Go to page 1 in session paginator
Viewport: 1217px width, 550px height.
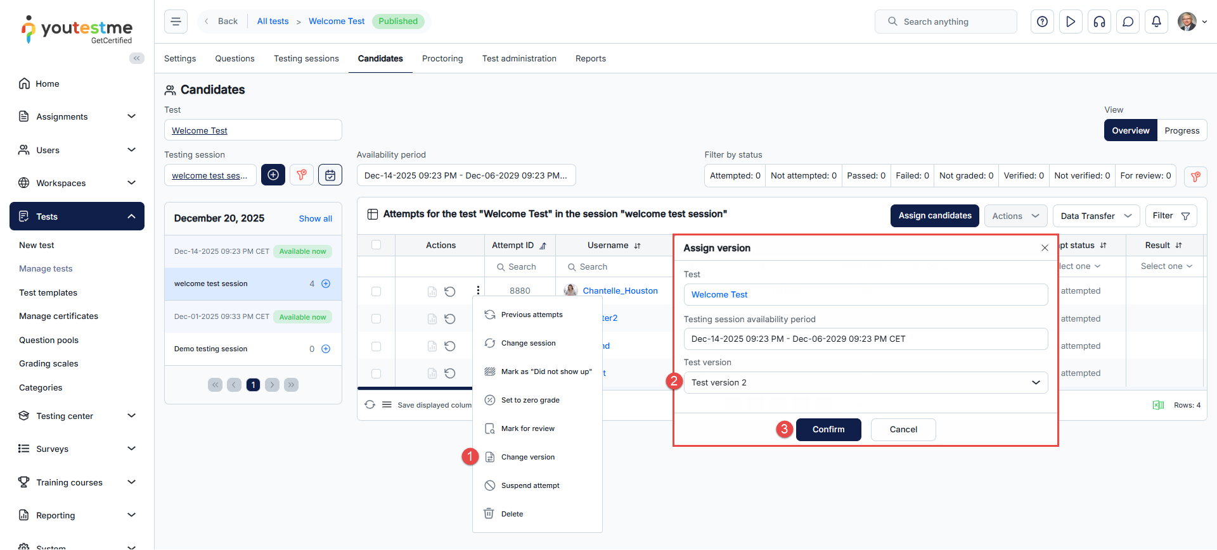click(253, 385)
